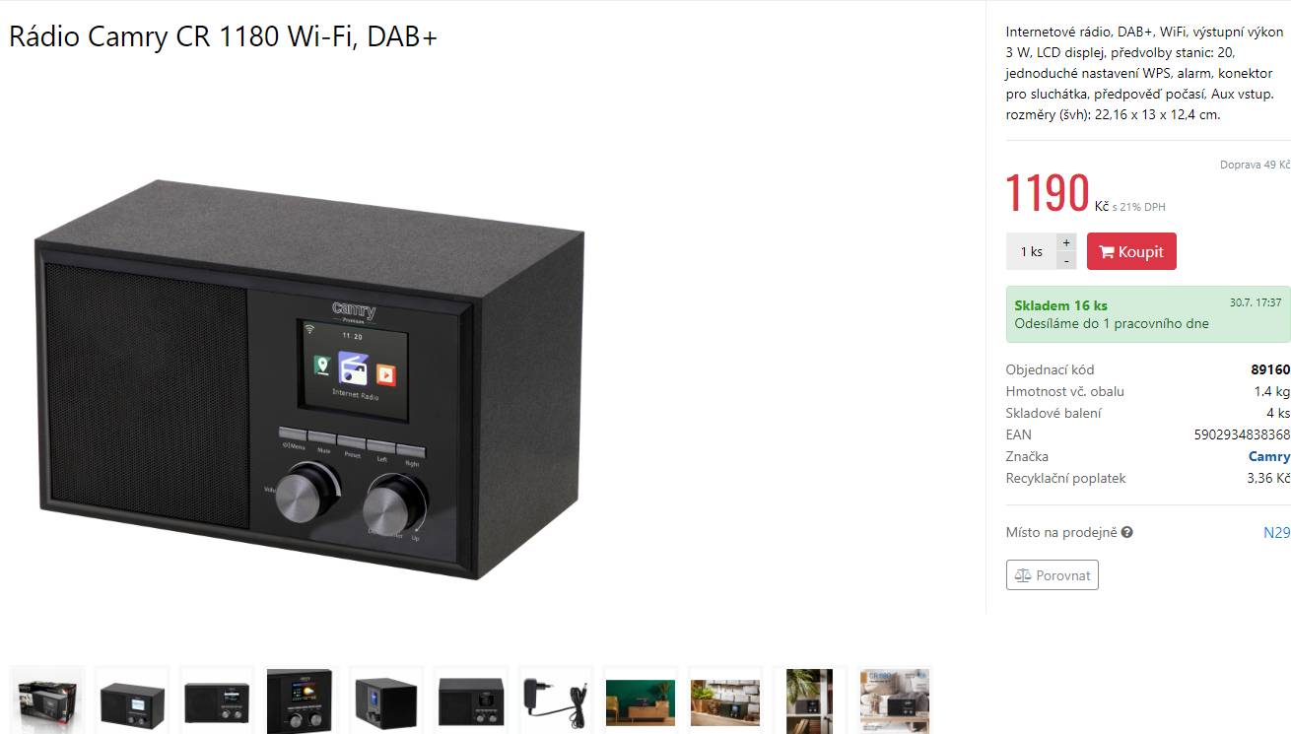The image size is (1291, 734).
Task: Decrease quantity with the minus stepper
Action: [x=1066, y=260]
